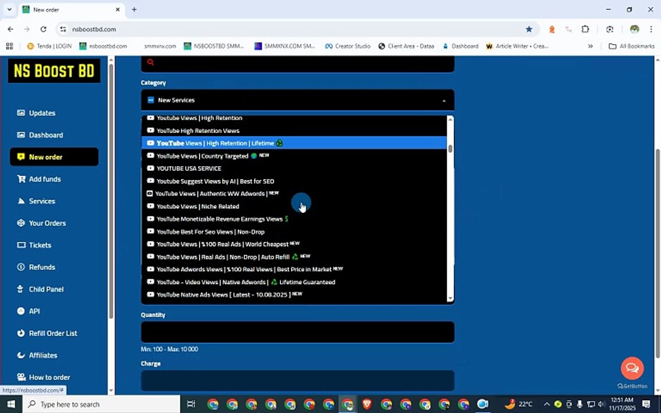Open the Services sidebar page
661x413 pixels.
point(42,201)
